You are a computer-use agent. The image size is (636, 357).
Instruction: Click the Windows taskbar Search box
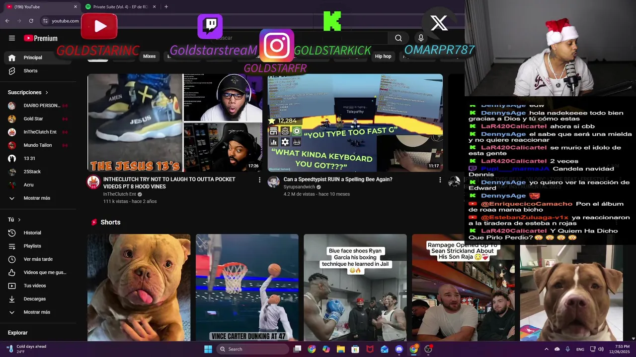tap(252, 349)
